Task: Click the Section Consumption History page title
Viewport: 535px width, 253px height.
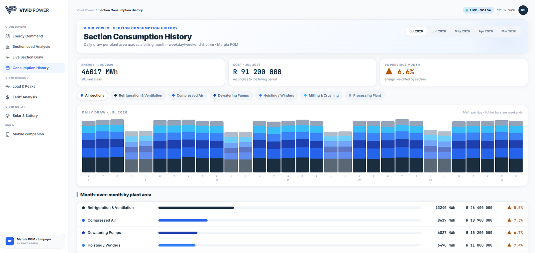Action: pos(138,37)
